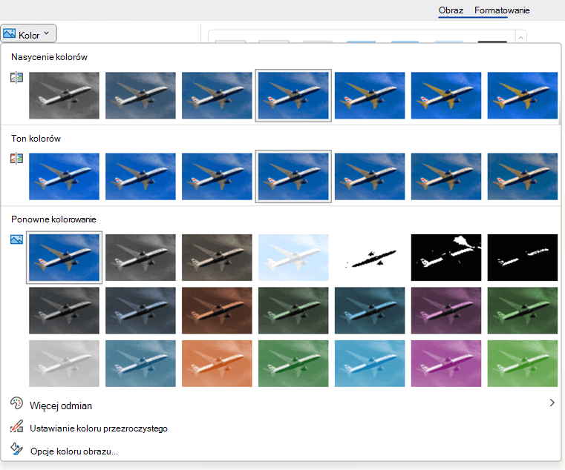Select the second thumbnail in Nasycenie kolorów

pos(140,96)
